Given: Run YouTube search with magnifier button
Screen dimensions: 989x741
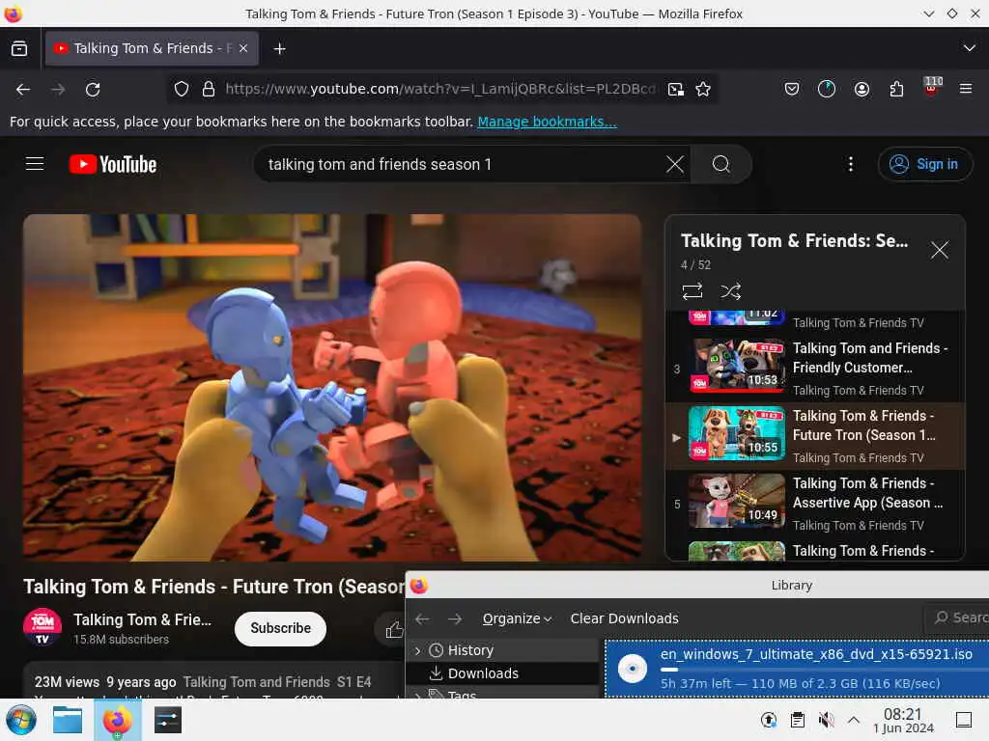Looking at the screenshot, I should pos(721,164).
